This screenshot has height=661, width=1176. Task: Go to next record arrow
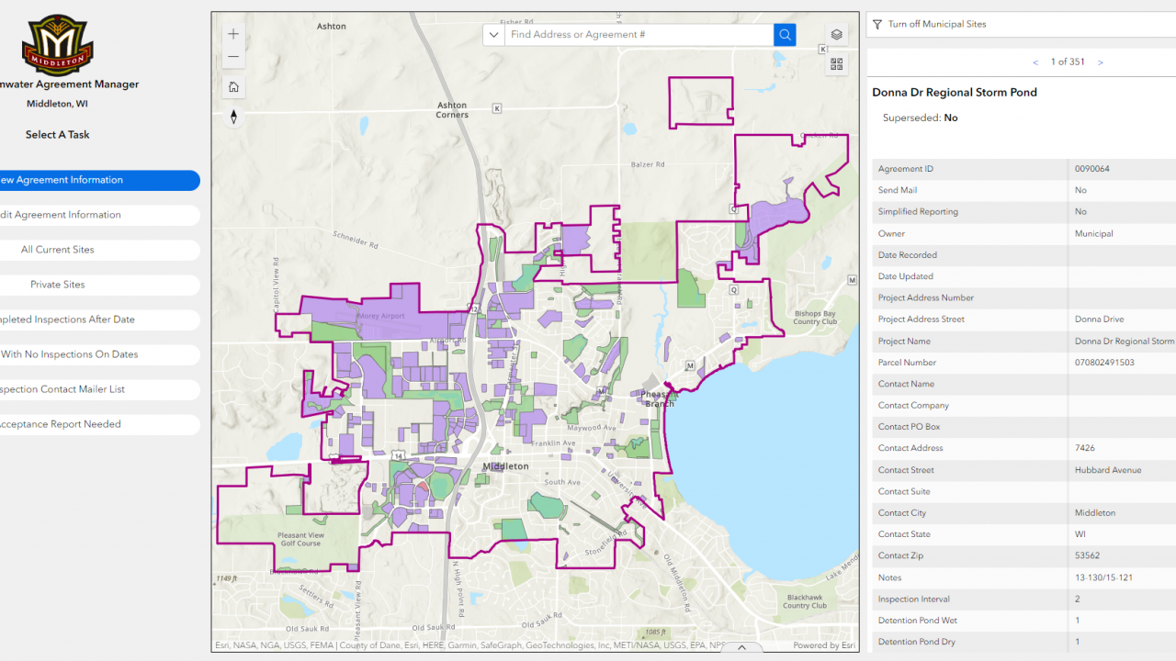click(x=1101, y=62)
